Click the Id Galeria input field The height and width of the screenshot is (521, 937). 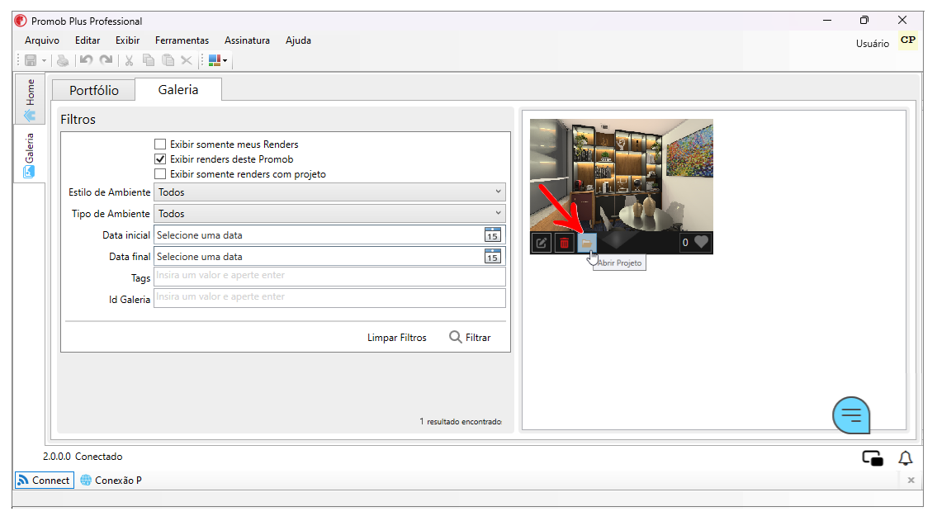point(329,297)
